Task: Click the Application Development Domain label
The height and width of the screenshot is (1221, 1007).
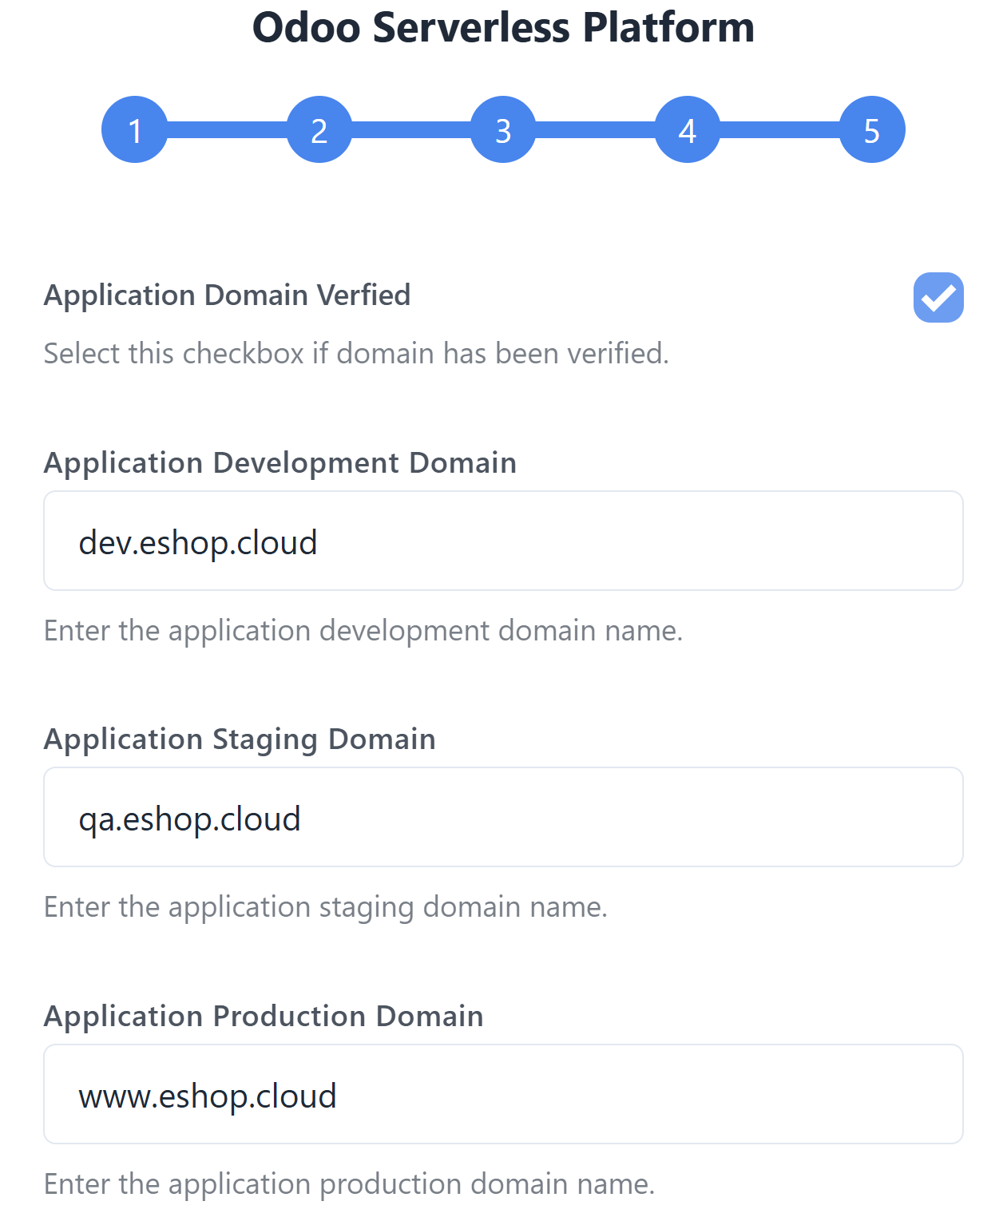Action: [280, 463]
